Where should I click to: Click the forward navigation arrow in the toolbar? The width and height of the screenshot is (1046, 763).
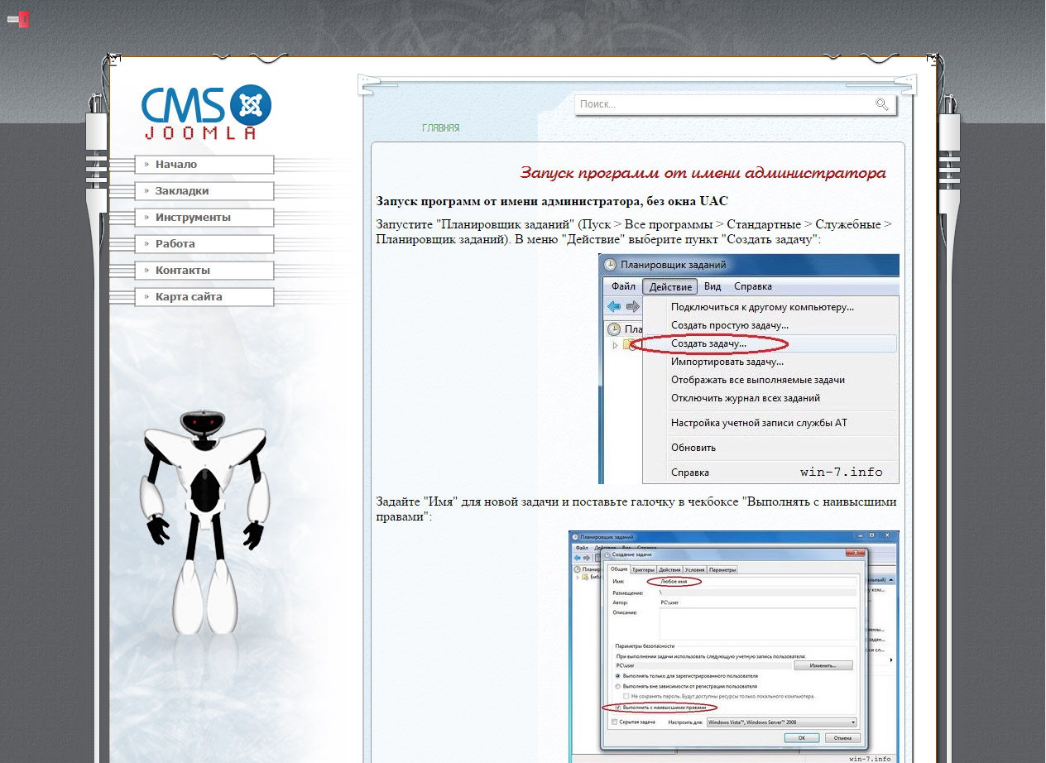click(631, 305)
